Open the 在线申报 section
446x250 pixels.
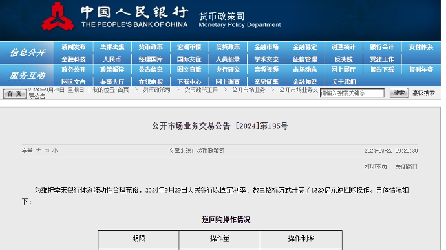tap(151, 82)
